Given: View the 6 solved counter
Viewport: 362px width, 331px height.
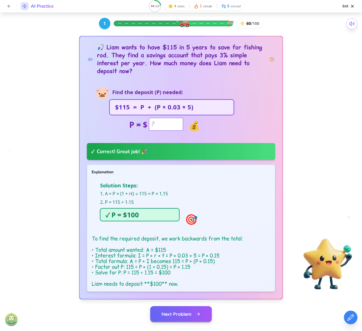Looking at the screenshot, I should pos(231,6).
